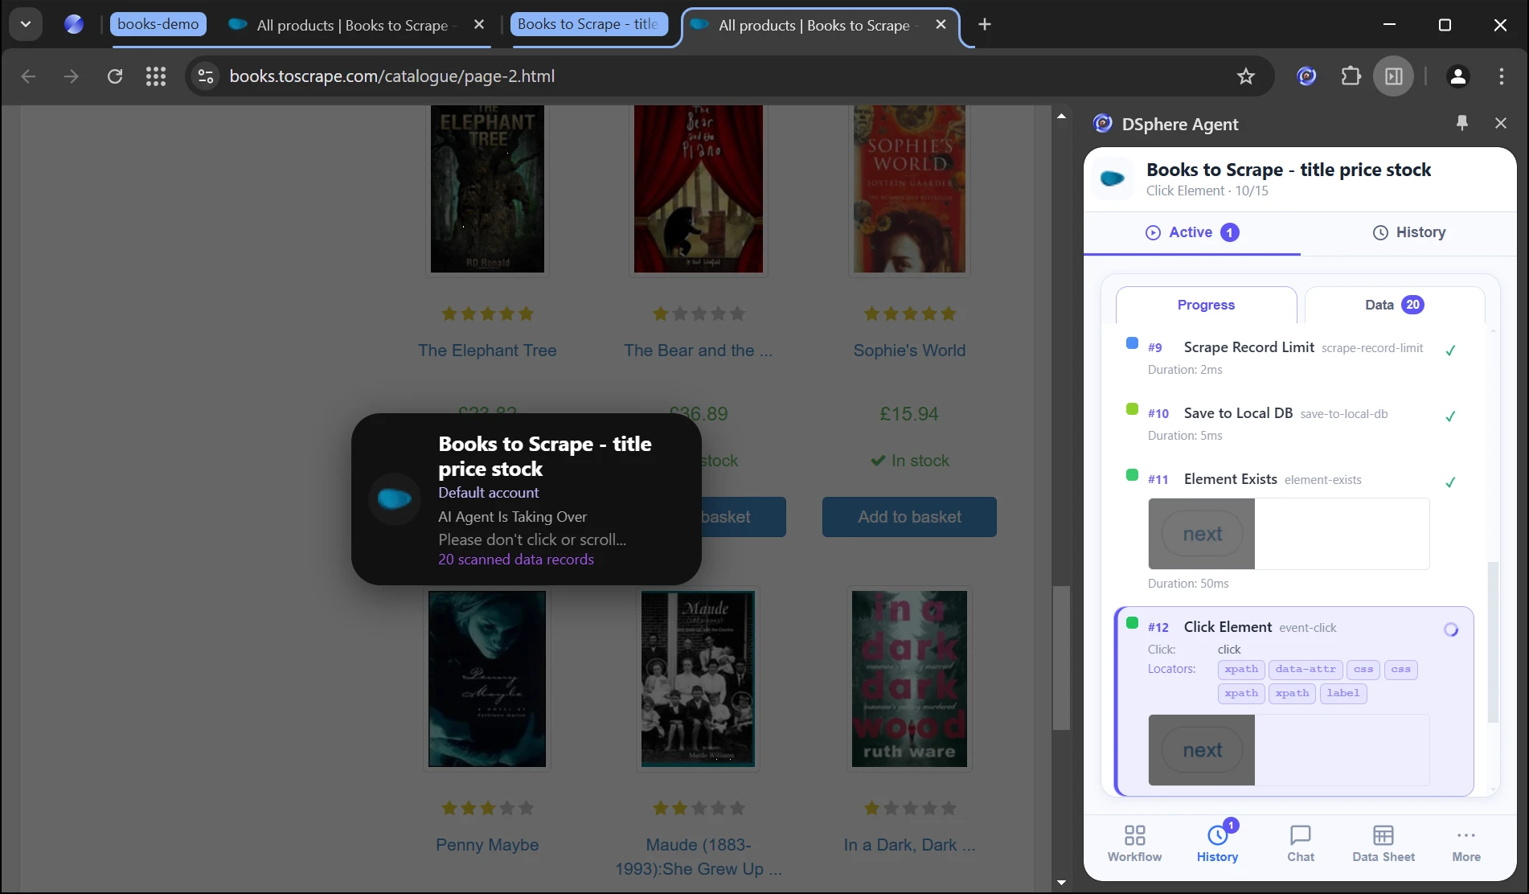
Task: Open Workflow in bottom navigation
Action: [x=1134, y=843]
